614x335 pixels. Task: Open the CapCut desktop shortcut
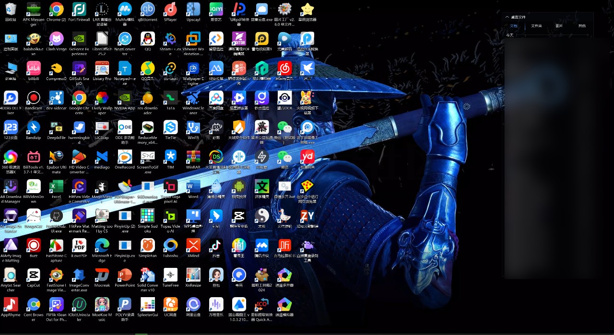[x=34, y=275]
